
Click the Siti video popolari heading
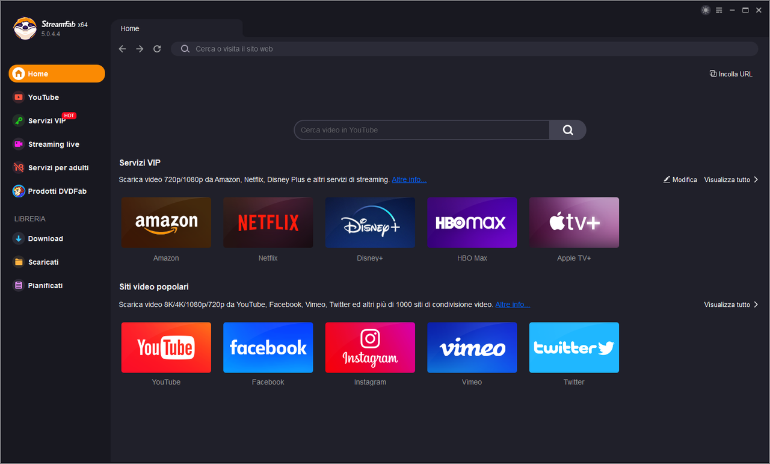154,286
